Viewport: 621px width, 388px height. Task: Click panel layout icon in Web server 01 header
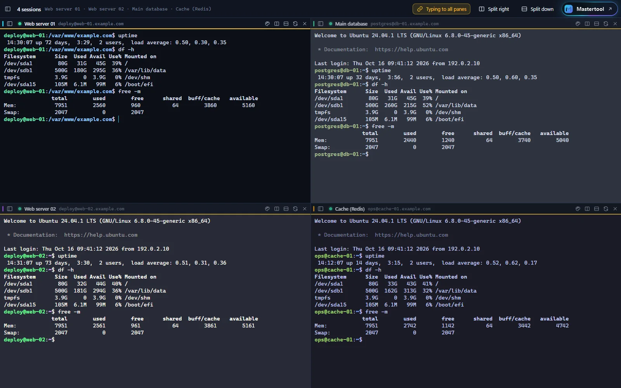point(10,24)
